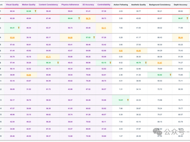Click the green 68.34 Content Consistency cell
Screen dimensions: 190x142
click(48, 62)
